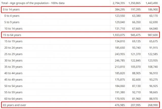The image size is (162, 109).
Task: Click the 131,710 cell for 10 to 14 years
Action: [x=120, y=29]
